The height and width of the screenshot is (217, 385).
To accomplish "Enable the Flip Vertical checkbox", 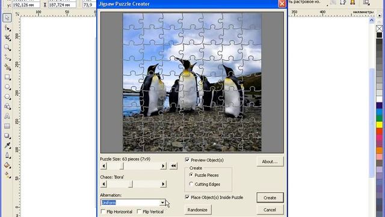I will click(x=139, y=212).
